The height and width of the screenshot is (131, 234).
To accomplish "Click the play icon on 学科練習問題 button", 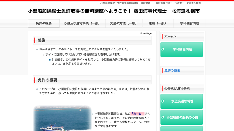I will click(163, 49).
